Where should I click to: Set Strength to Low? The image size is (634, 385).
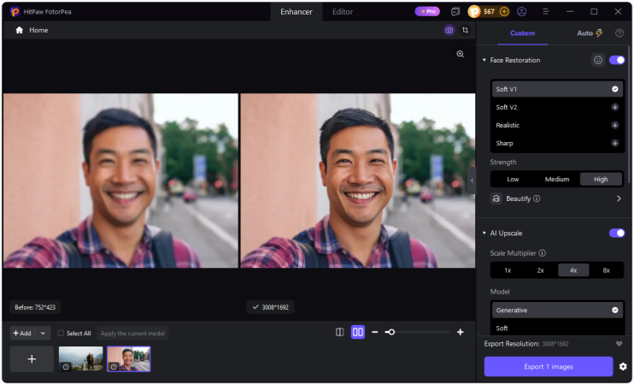513,179
